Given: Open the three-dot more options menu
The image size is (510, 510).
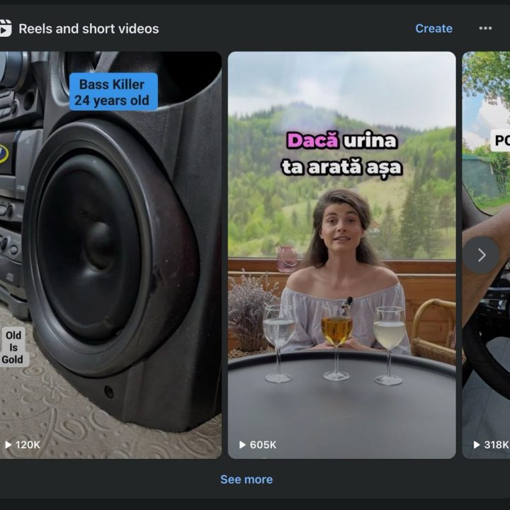Looking at the screenshot, I should click(485, 28).
